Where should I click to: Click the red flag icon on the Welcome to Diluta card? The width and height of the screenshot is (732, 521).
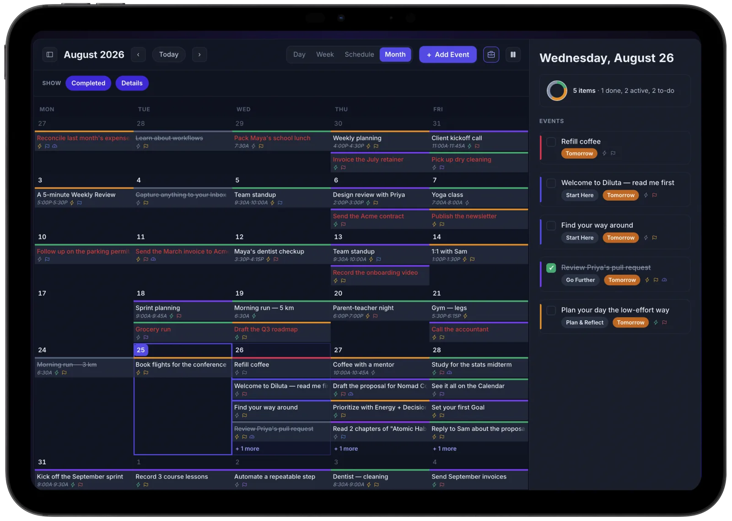point(654,195)
